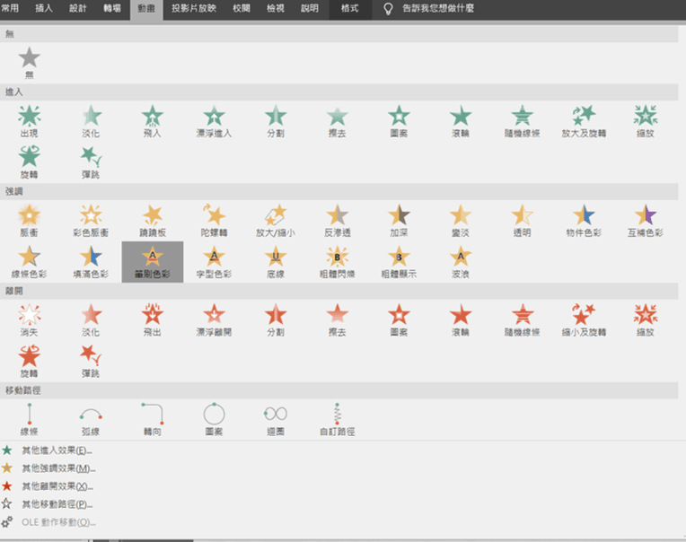Select the 線條色彩 emphasis effect
This screenshot has height=542, width=686.
pyautogui.click(x=30, y=262)
